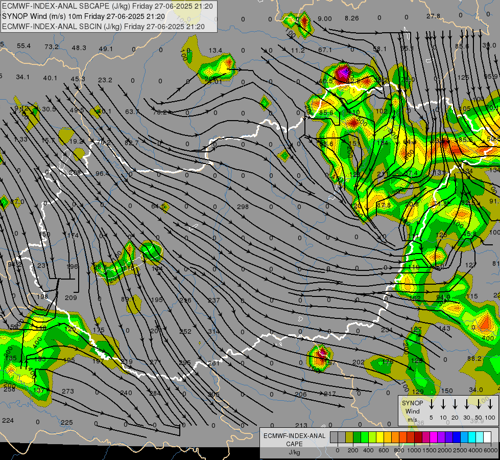
Task: Pick the cyan swatch left of 4000 tick
Action: pos(471,438)
